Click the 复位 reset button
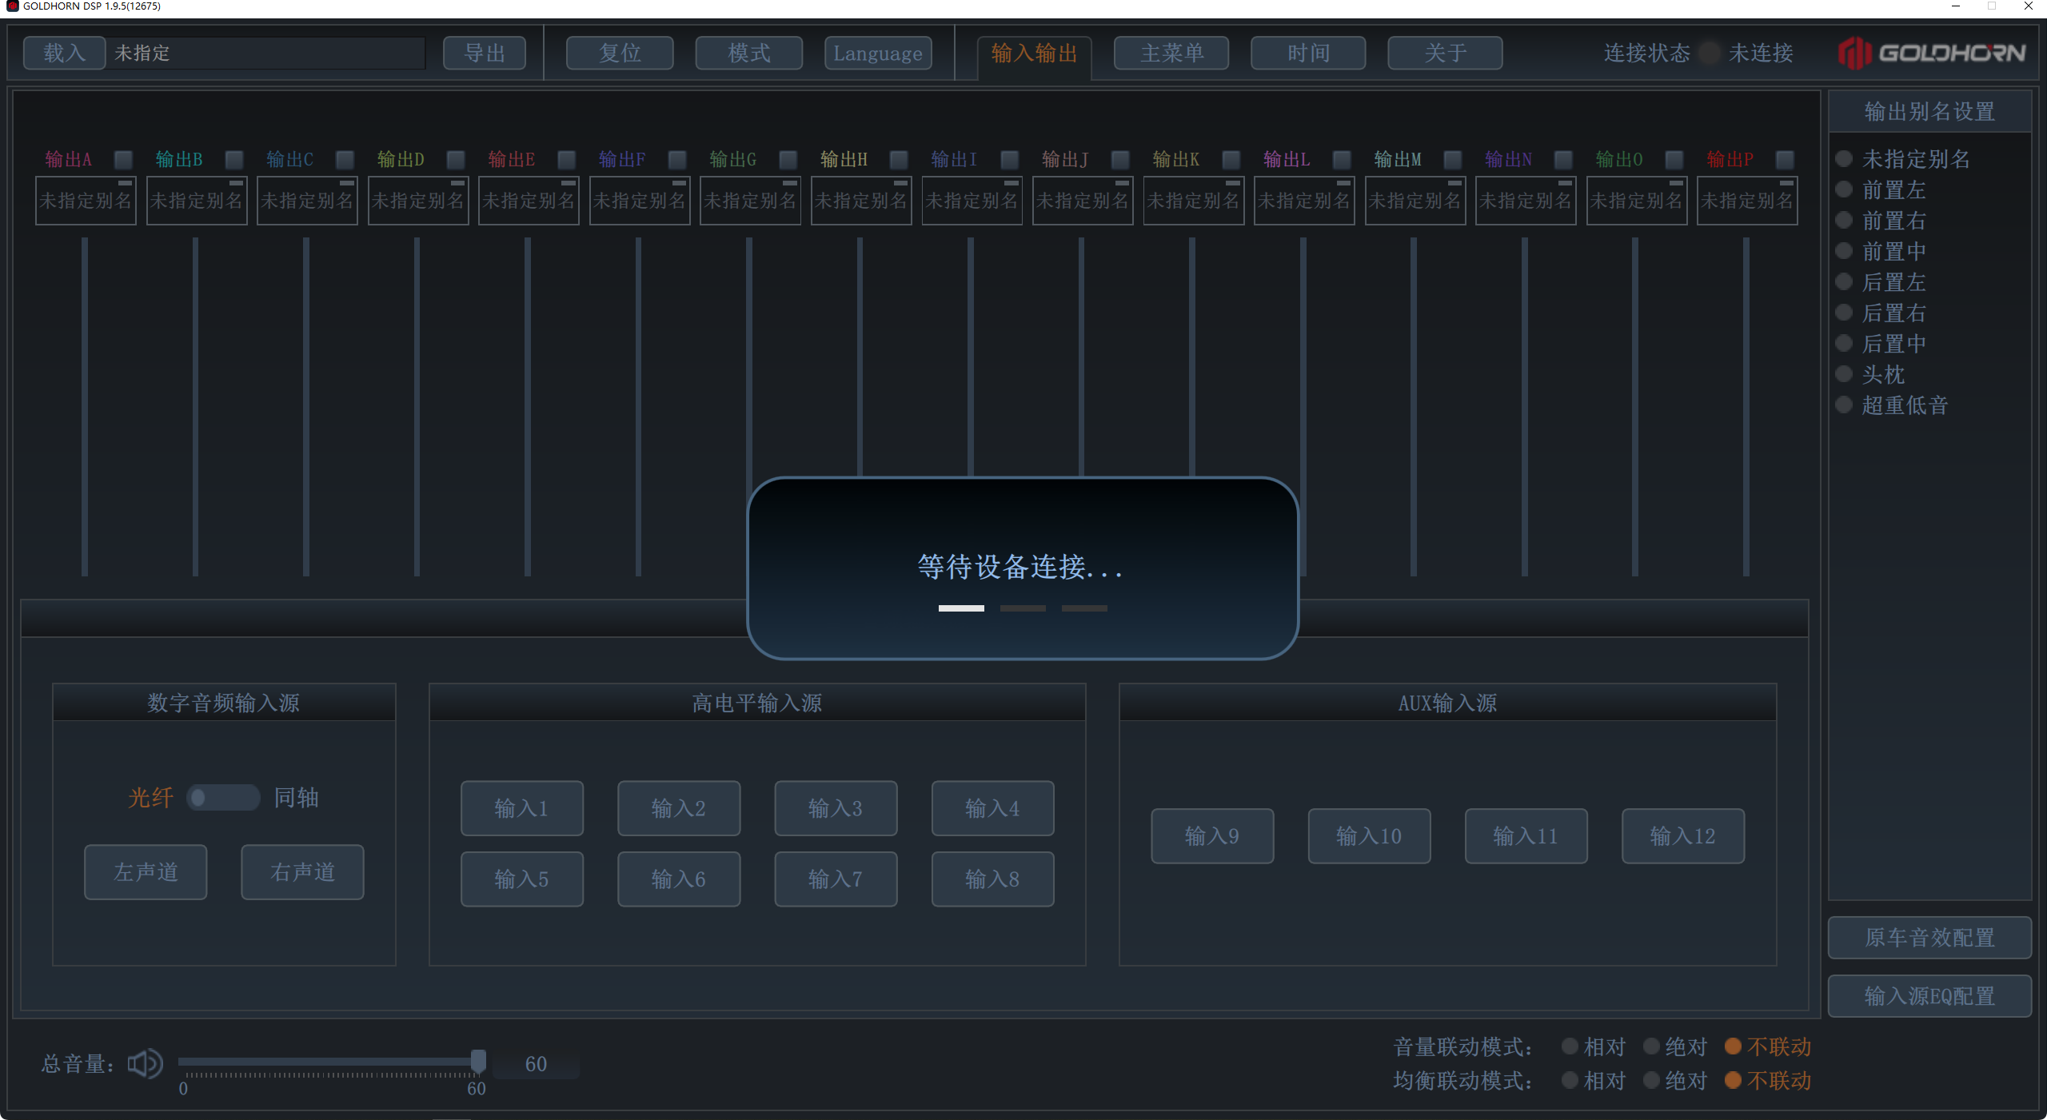 point(620,54)
